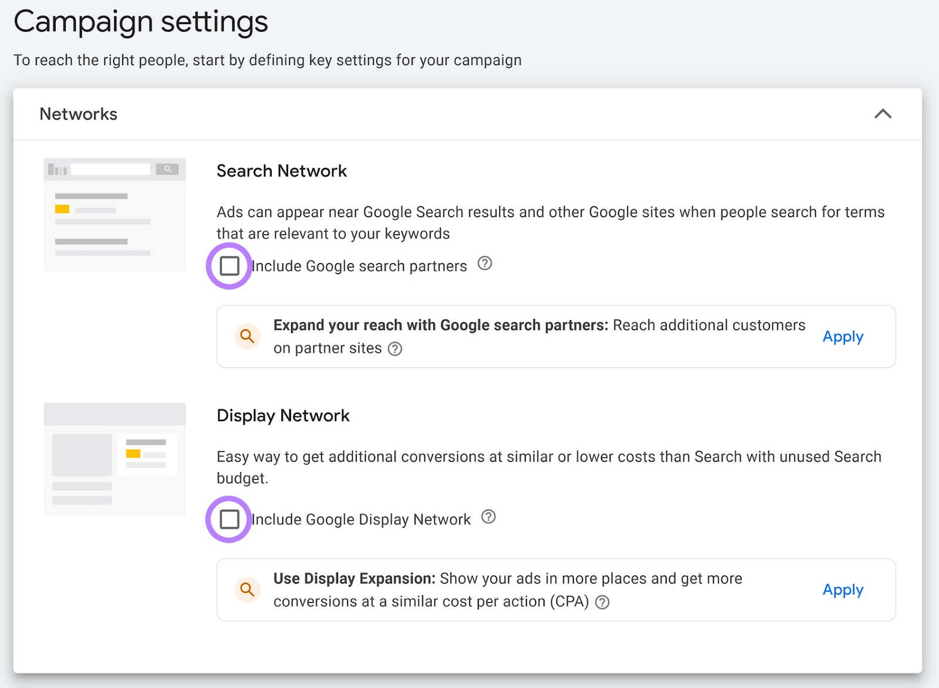Click the 'Easy way to get additional conversions' description
Viewport: 939px width, 688px height.
tap(549, 467)
